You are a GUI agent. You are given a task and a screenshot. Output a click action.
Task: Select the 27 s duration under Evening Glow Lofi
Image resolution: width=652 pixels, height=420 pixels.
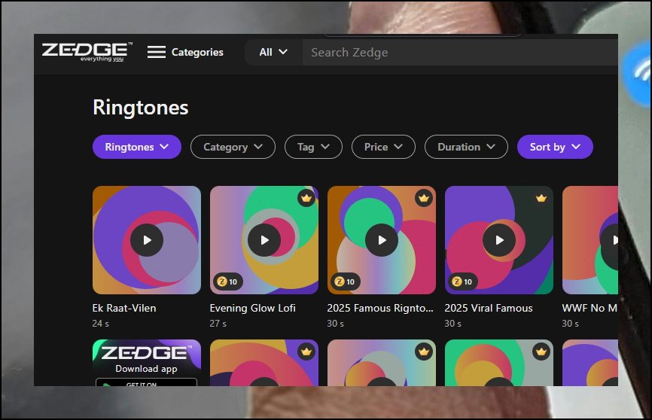click(218, 324)
